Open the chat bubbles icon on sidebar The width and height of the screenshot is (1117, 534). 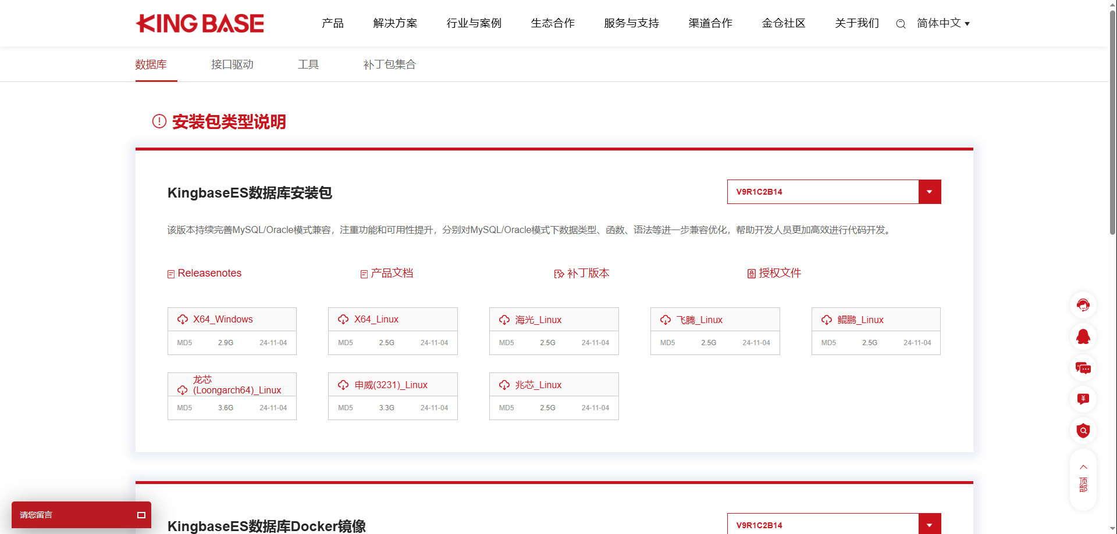tap(1083, 368)
